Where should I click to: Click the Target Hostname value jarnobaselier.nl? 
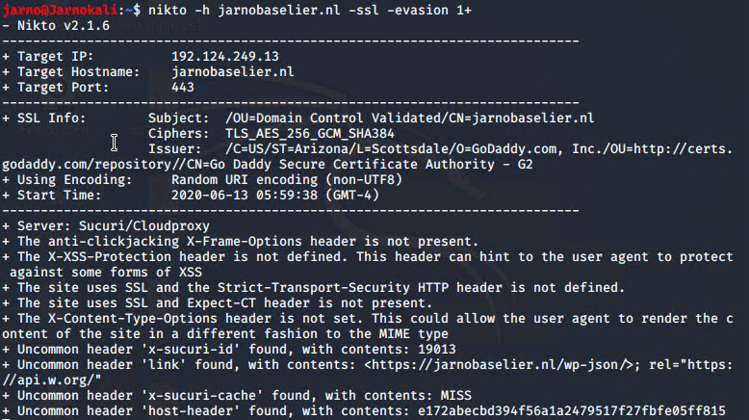pos(233,71)
